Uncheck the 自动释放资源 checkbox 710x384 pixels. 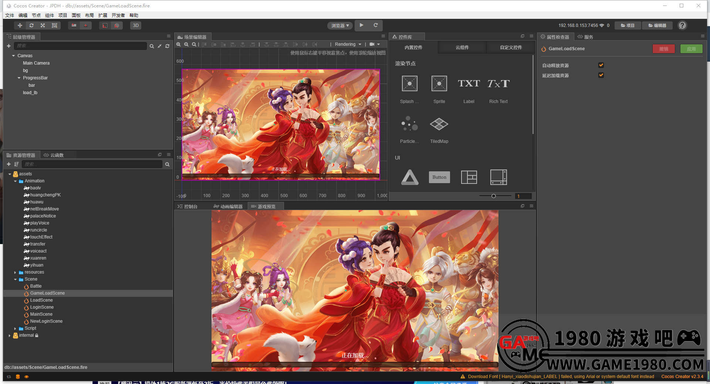point(601,65)
